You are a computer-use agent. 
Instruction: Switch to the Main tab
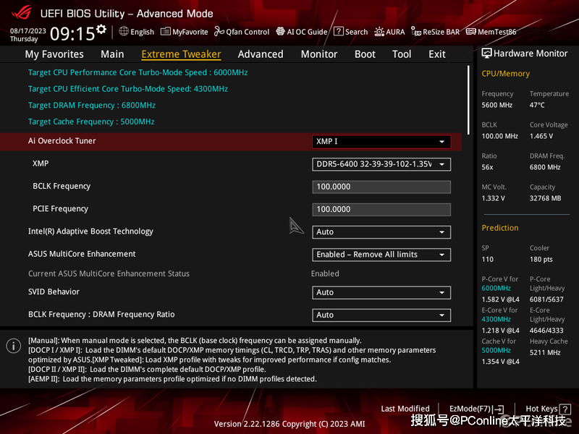(112, 54)
